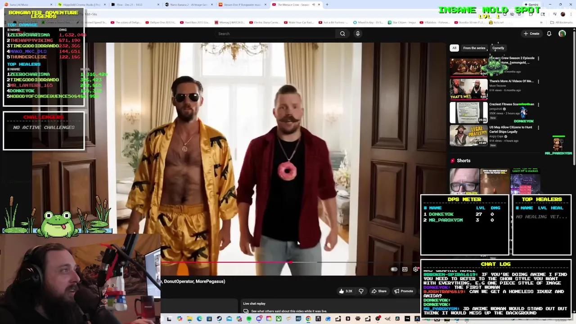Open Spotify from the taskbar

(249, 319)
